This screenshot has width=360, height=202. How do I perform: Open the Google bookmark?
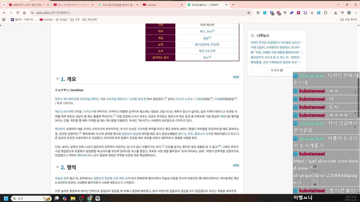click(61, 20)
